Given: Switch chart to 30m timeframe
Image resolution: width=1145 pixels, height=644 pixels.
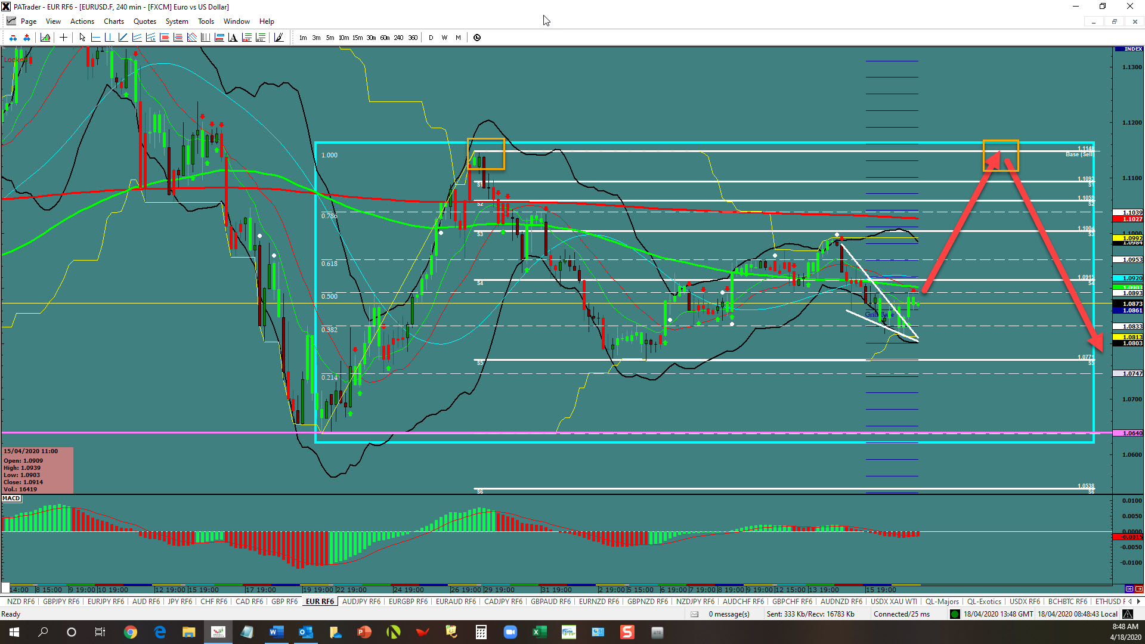Looking at the screenshot, I should coord(371,38).
